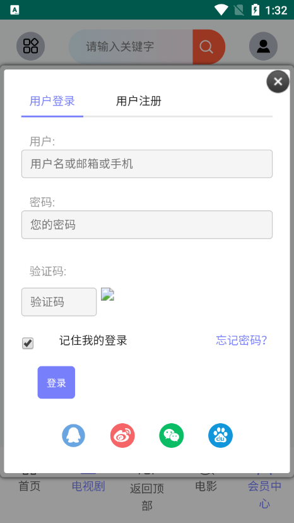Open the user profile avatar icon
The height and width of the screenshot is (523, 294).
[263, 46]
